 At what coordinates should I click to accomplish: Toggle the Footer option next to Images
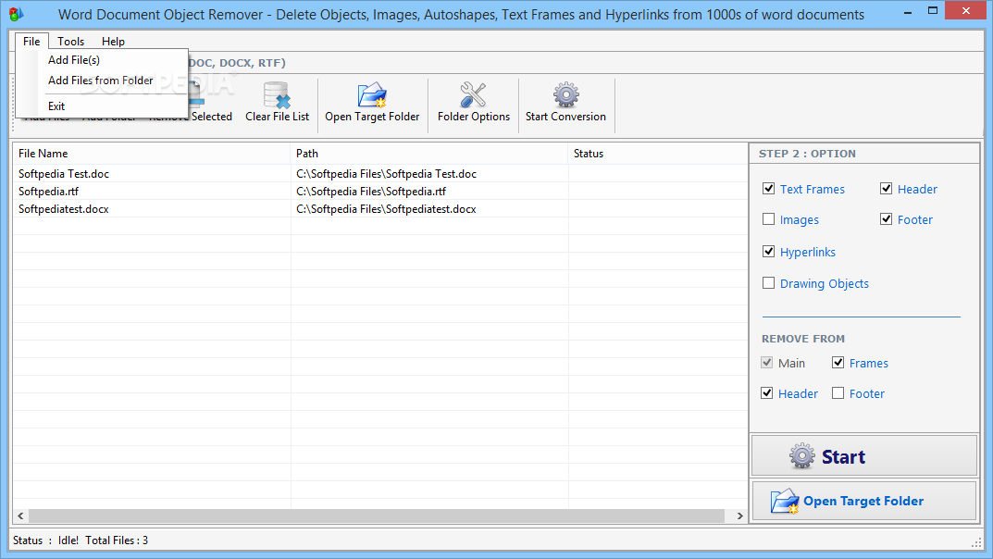pyautogui.click(x=886, y=219)
